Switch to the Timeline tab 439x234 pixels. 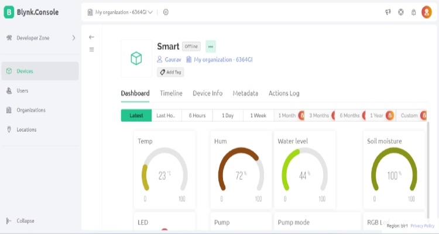[171, 93]
